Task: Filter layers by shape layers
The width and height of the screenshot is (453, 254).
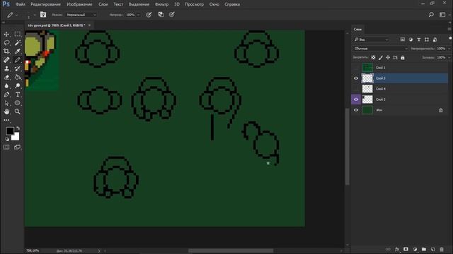Action: pyautogui.click(x=427, y=40)
